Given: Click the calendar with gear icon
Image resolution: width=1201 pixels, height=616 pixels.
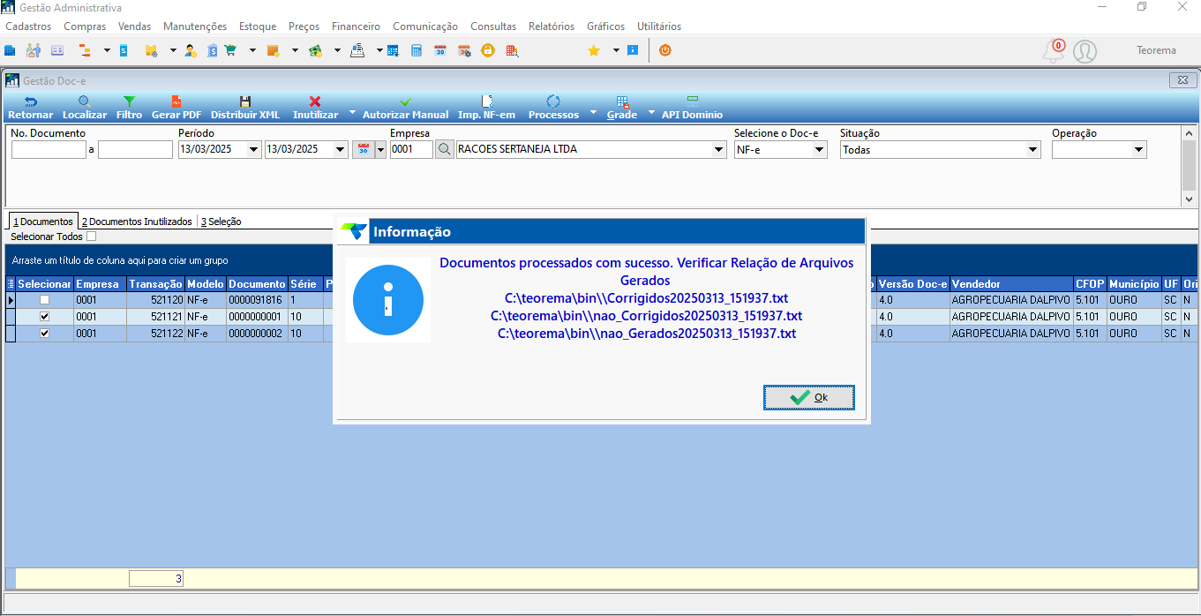Looking at the screenshot, I should [464, 50].
